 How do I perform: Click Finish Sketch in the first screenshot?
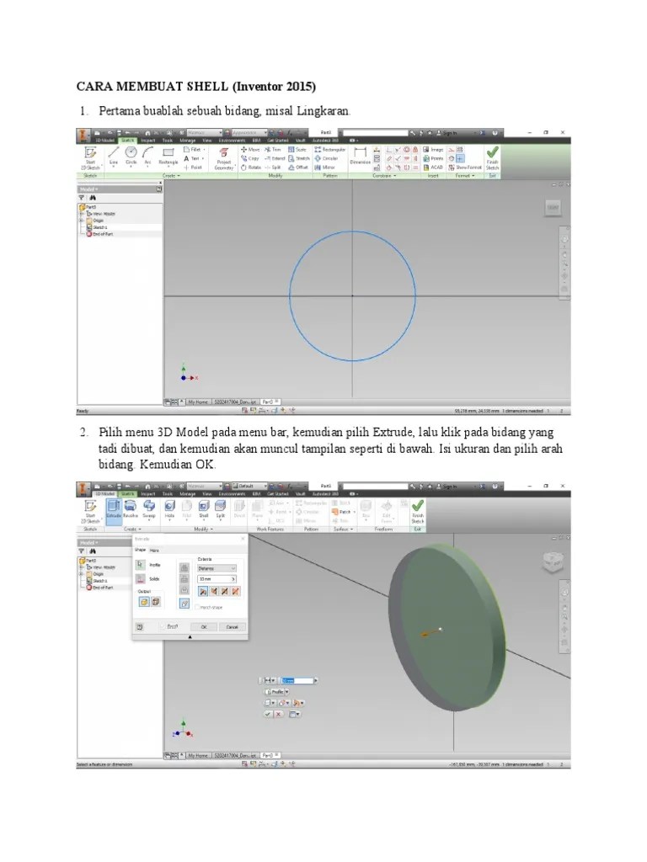coord(492,157)
